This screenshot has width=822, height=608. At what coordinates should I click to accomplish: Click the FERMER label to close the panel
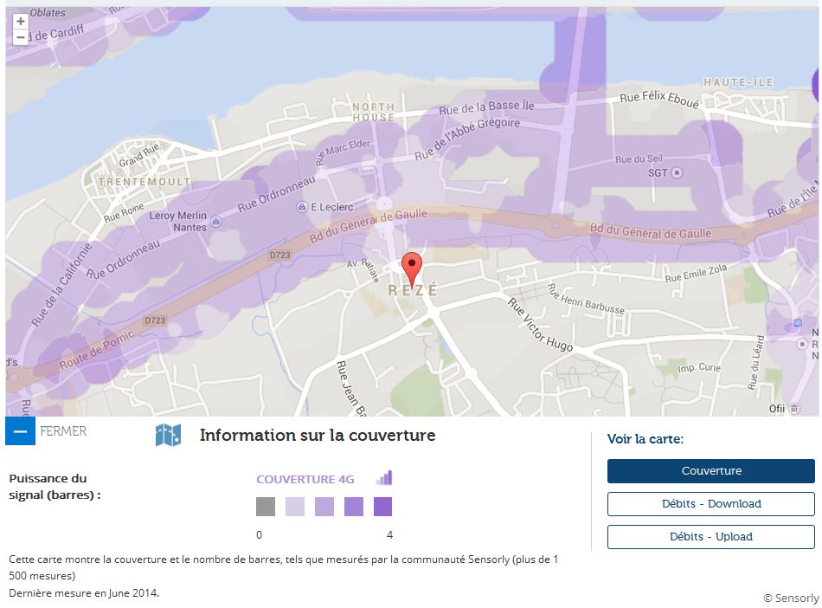[x=63, y=430]
